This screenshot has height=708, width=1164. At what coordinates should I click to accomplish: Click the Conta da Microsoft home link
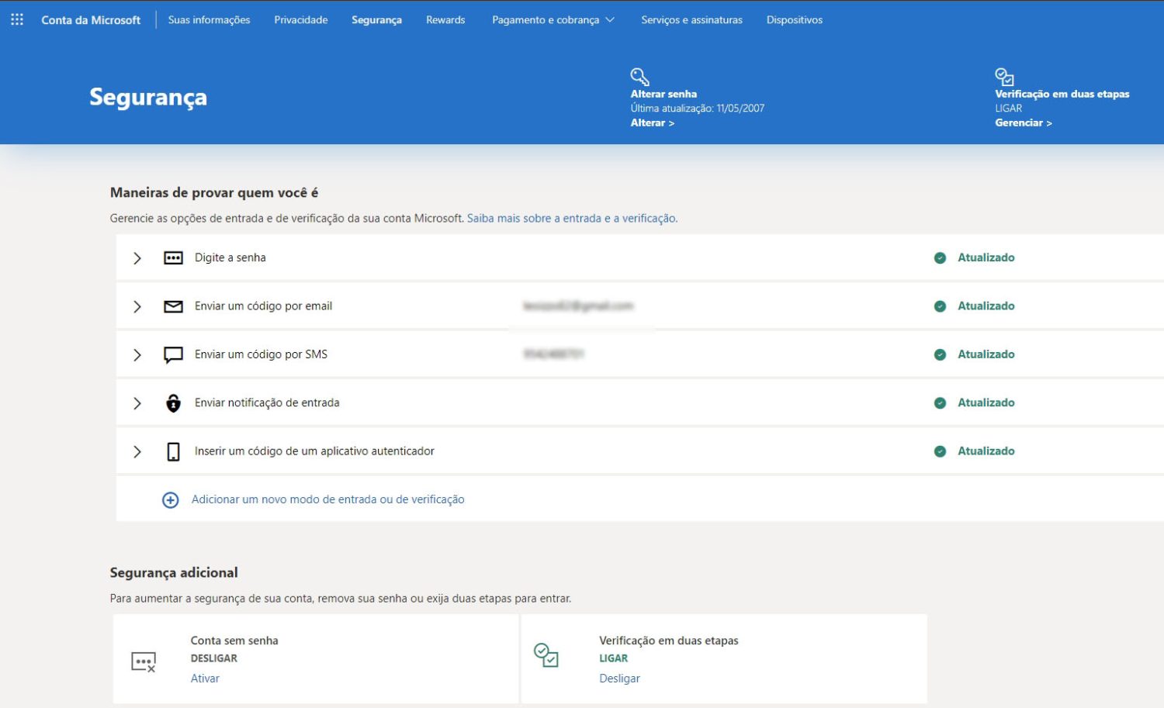[x=91, y=20]
